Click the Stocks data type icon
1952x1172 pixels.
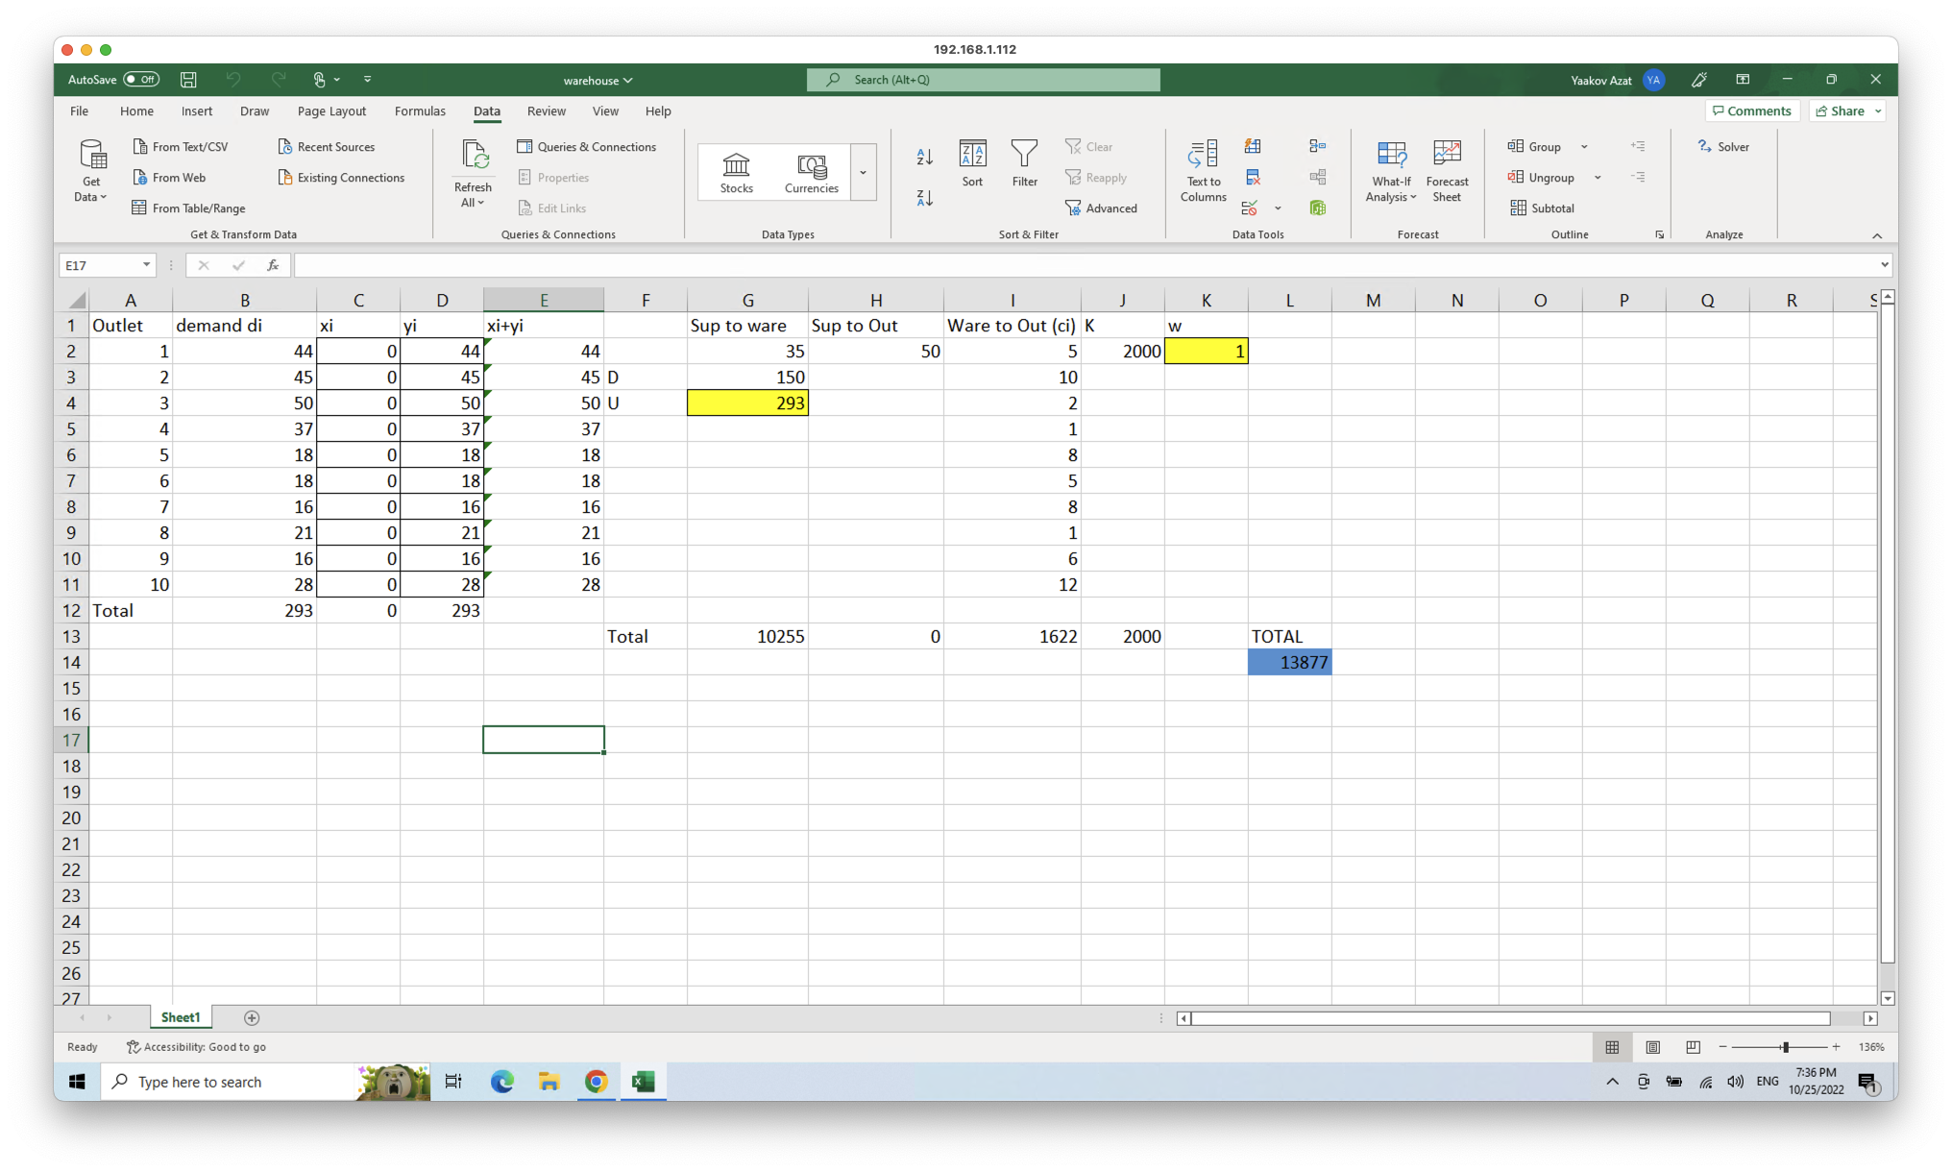733,167
